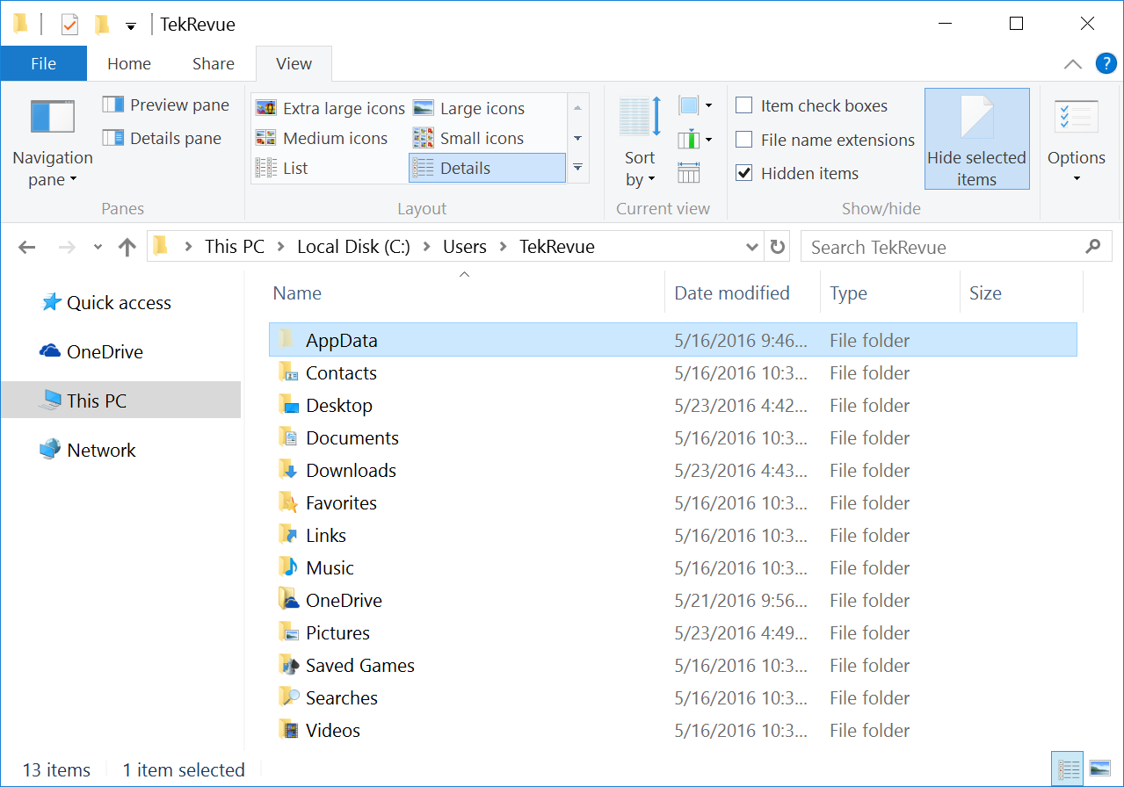Switch to the Share tab
Screen dimensions: 1124x787
213,63
